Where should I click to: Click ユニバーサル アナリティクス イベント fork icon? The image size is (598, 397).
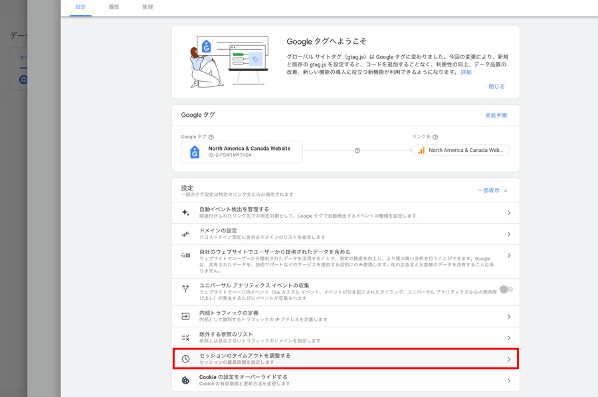[185, 289]
